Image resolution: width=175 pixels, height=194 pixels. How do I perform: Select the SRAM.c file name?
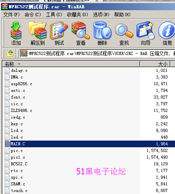pos(18,184)
